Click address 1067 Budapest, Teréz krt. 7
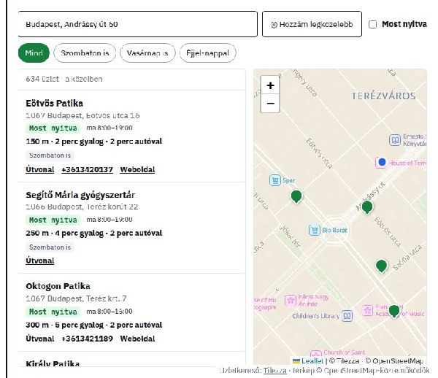Screen dimensions: 438x378 pos(76,298)
